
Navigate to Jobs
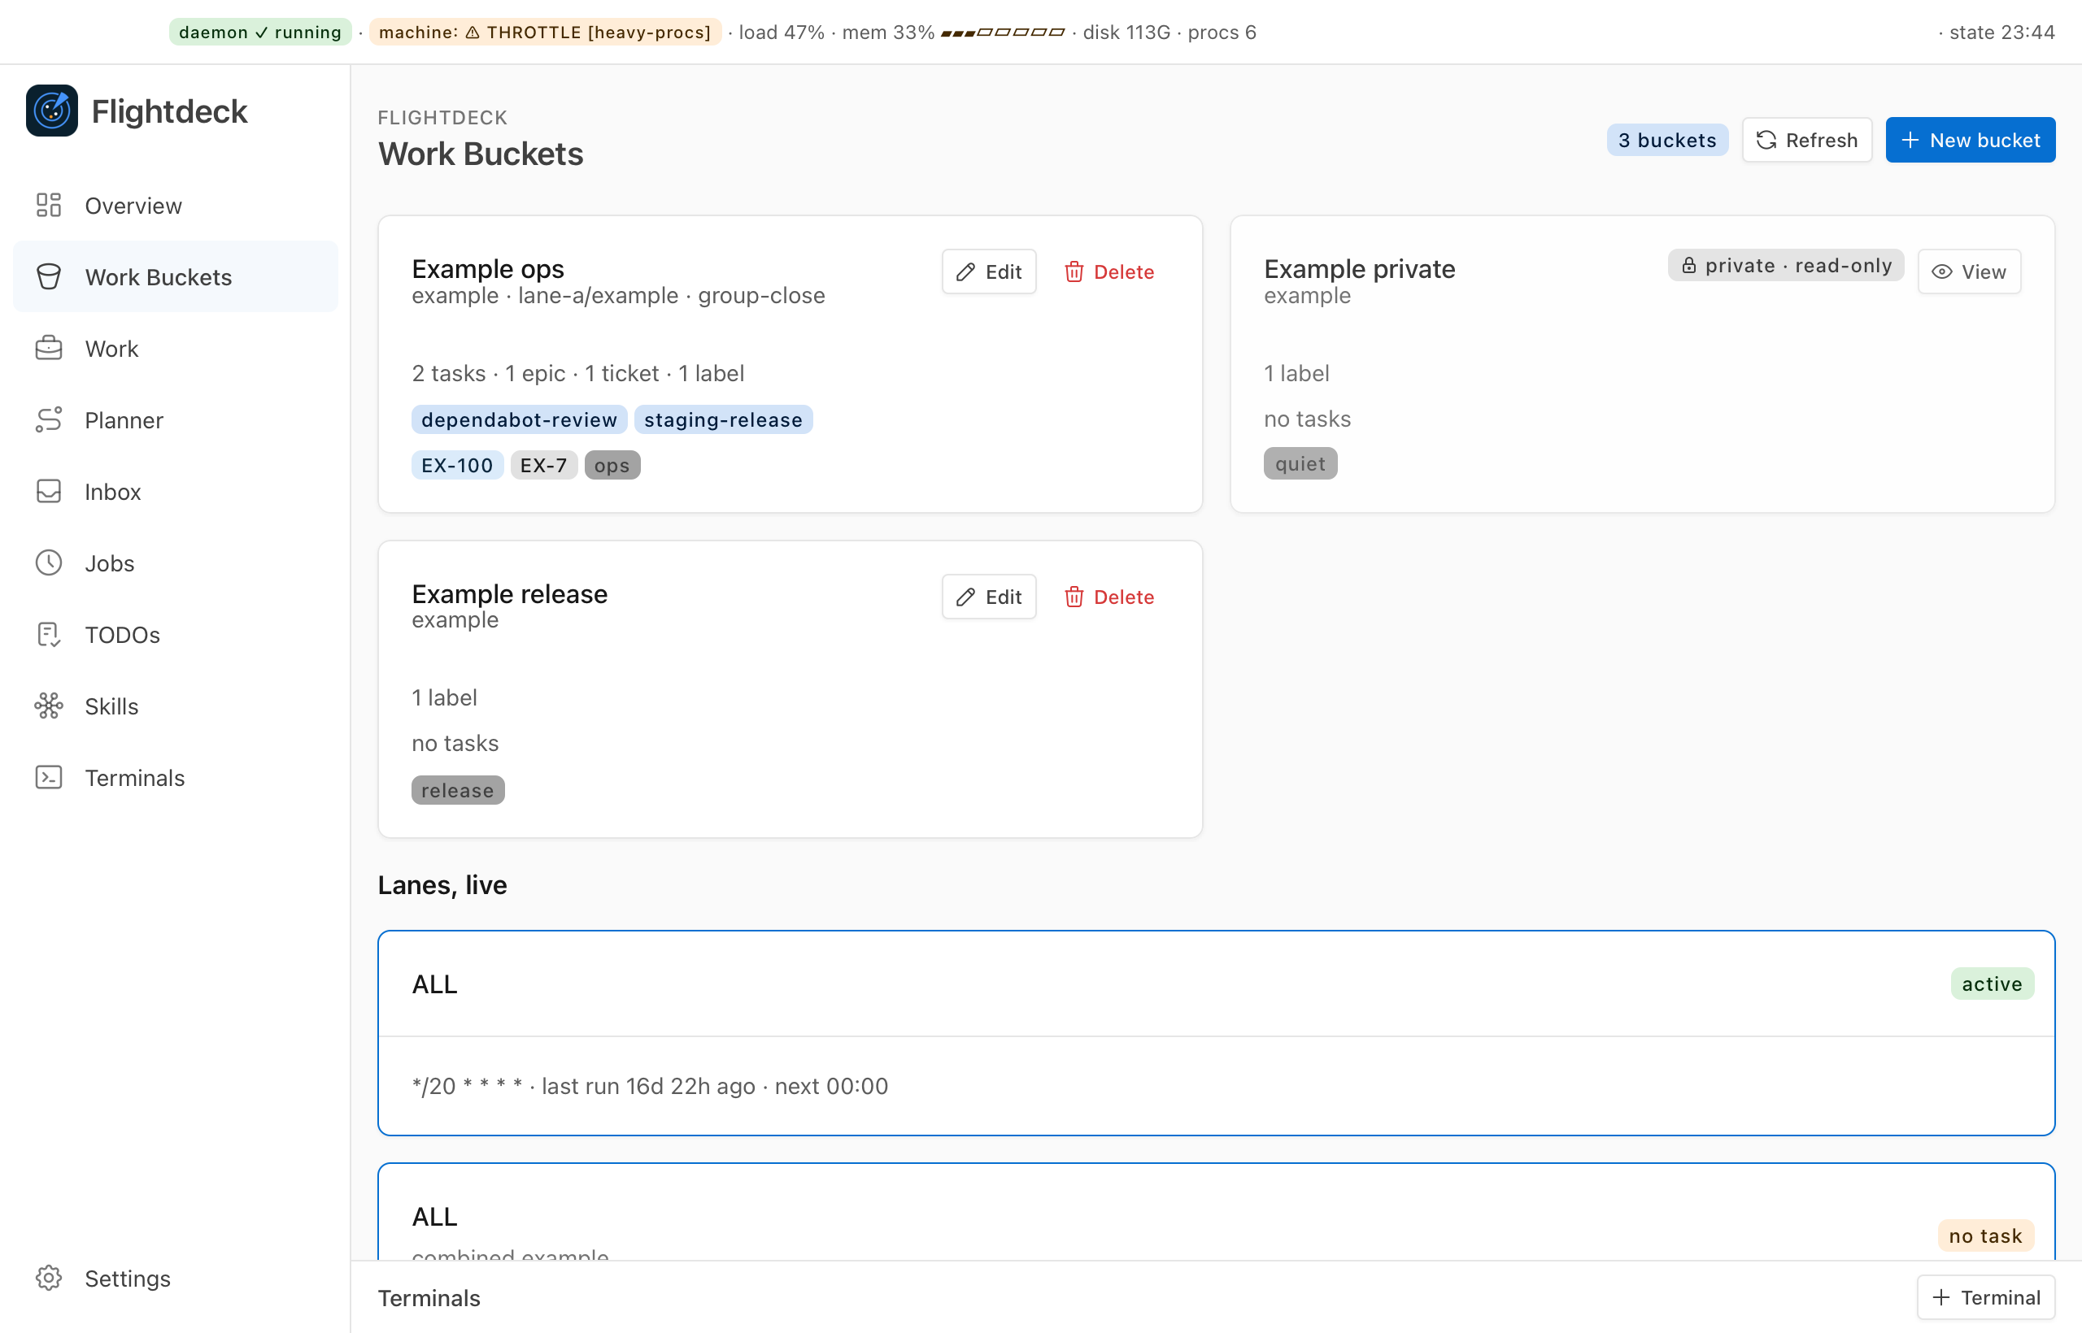click(176, 562)
